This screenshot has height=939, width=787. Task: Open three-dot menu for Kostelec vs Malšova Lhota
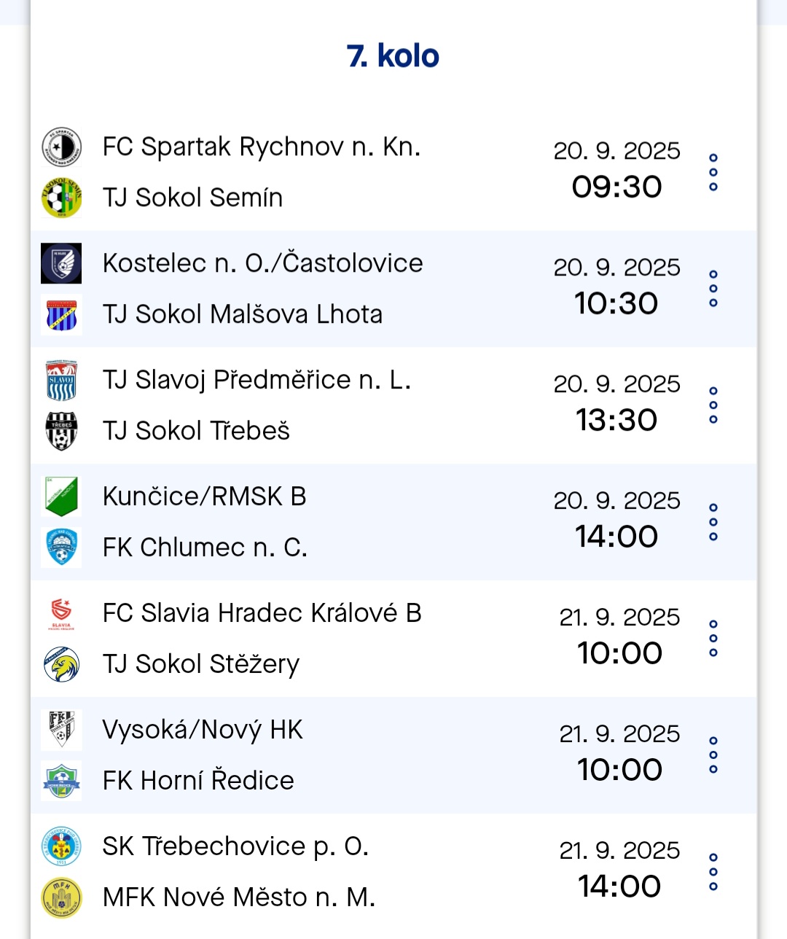[713, 289]
